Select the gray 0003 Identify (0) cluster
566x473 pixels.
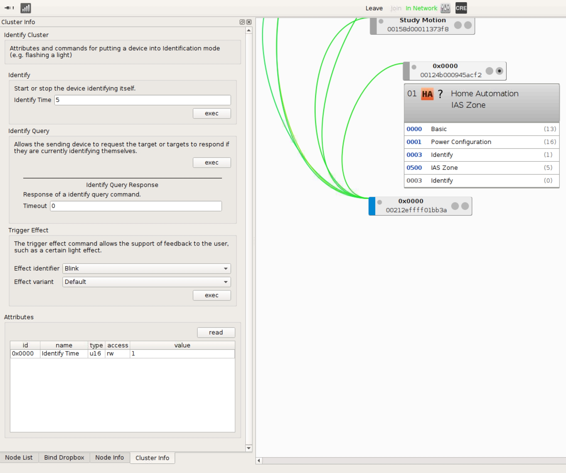[482, 180]
